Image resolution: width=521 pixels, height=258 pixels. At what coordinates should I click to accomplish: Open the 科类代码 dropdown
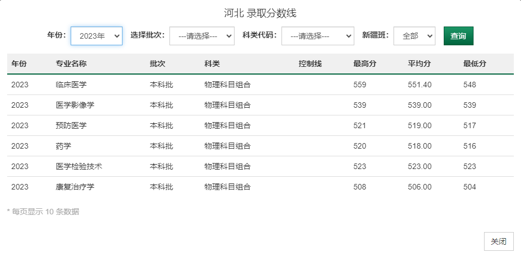[x=317, y=36]
